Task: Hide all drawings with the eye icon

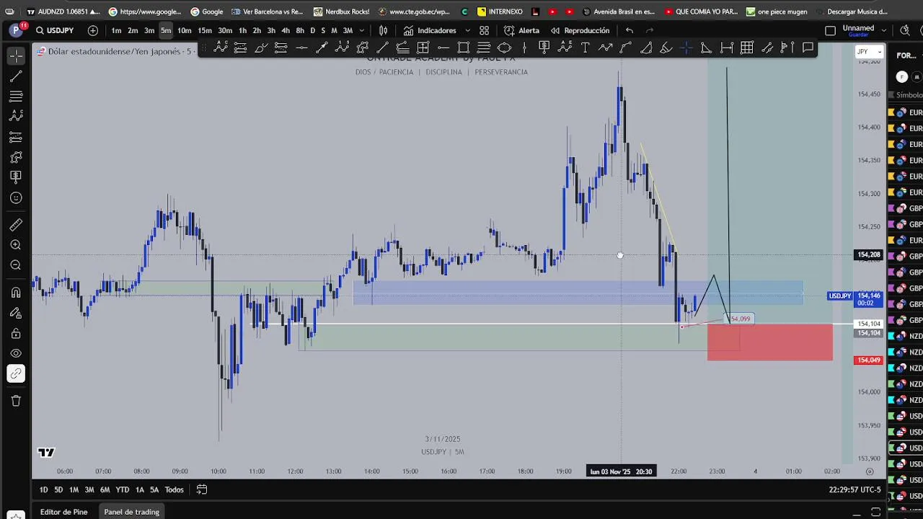Action: pyautogui.click(x=16, y=353)
